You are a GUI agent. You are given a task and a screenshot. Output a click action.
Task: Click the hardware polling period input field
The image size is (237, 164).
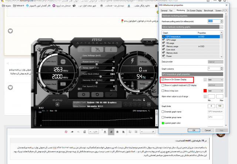(213, 21)
